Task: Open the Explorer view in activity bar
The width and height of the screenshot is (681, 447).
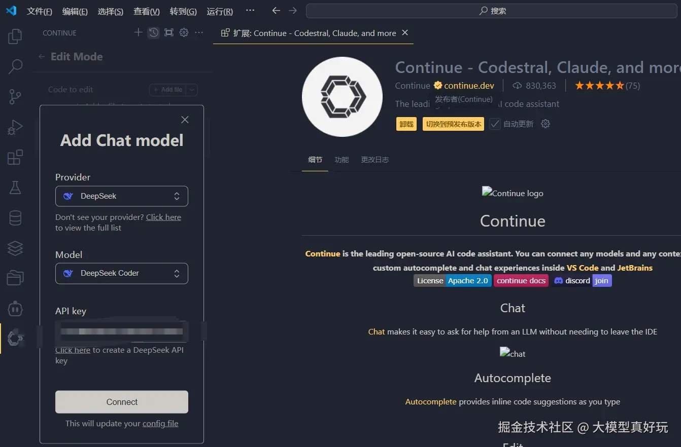Action: pos(15,36)
